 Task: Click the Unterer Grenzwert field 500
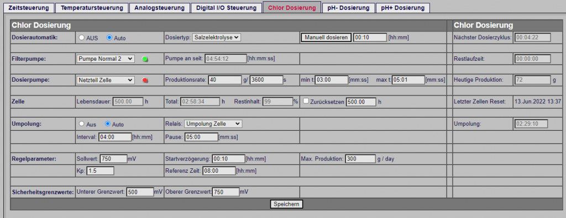(x=140, y=192)
